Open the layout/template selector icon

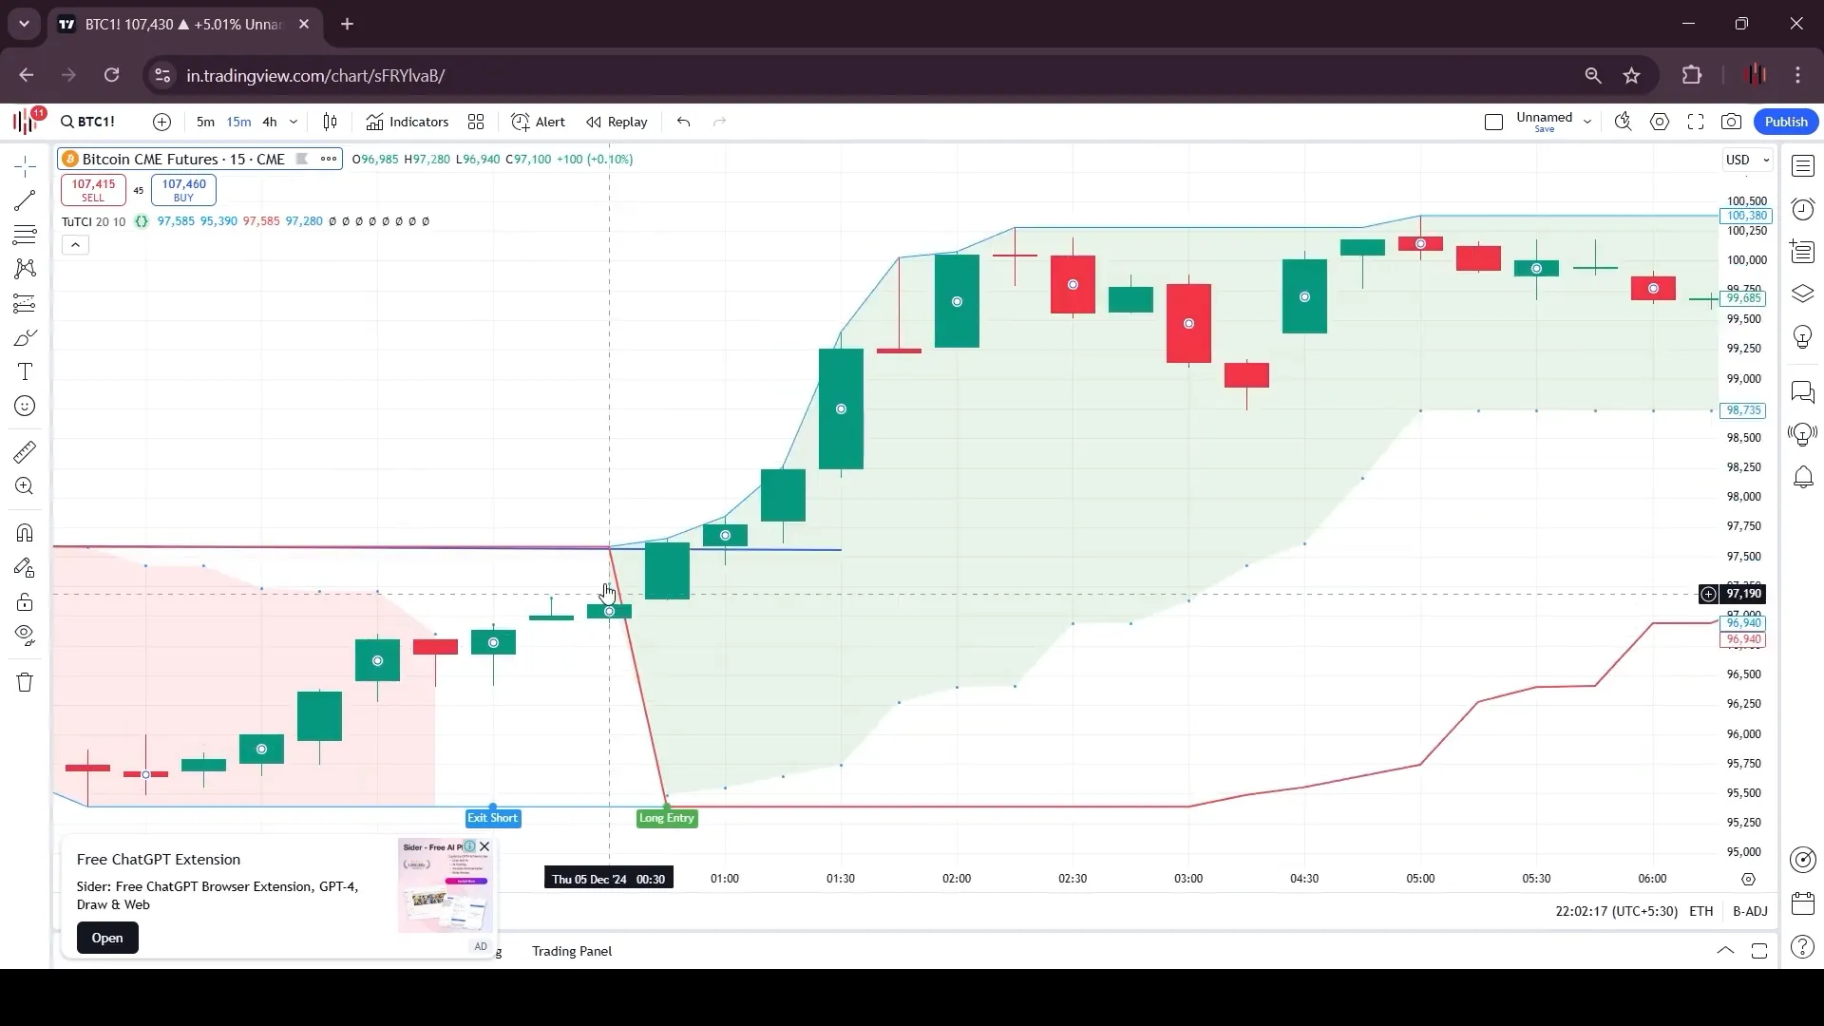click(x=477, y=122)
